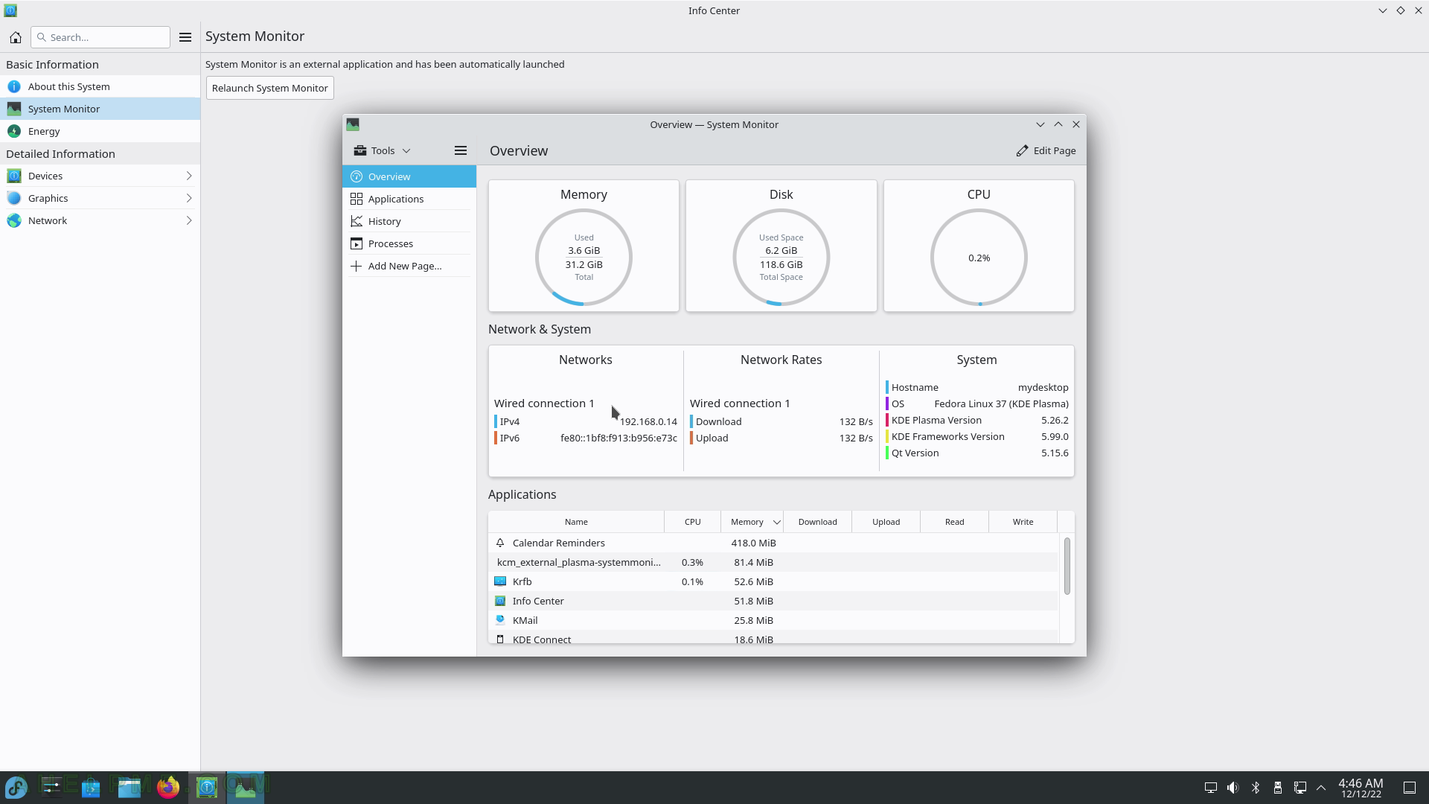
Task: Click the Hostname mydesktop value
Action: pos(1043,387)
